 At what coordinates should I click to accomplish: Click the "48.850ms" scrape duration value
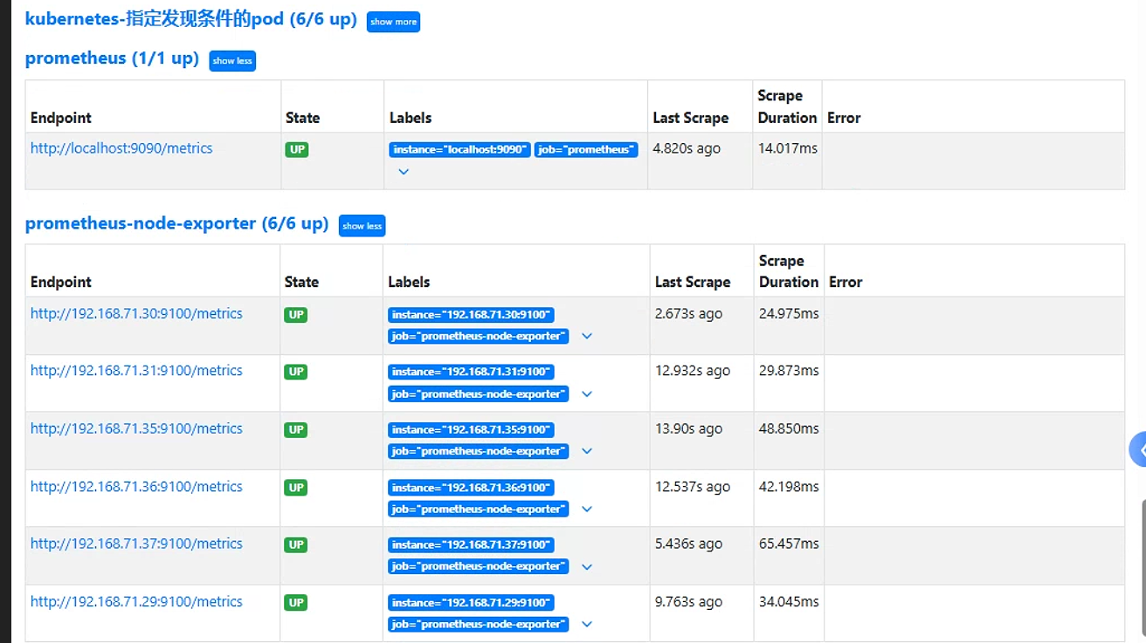pyautogui.click(x=789, y=428)
